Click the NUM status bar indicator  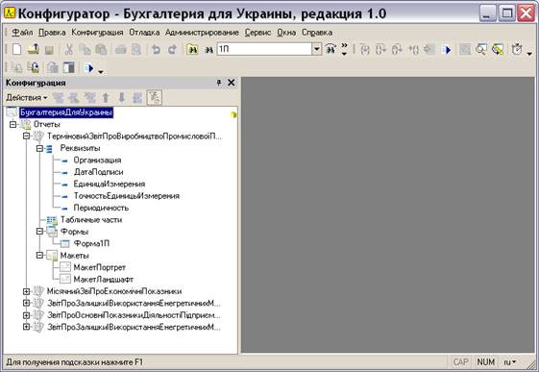click(x=486, y=362)
